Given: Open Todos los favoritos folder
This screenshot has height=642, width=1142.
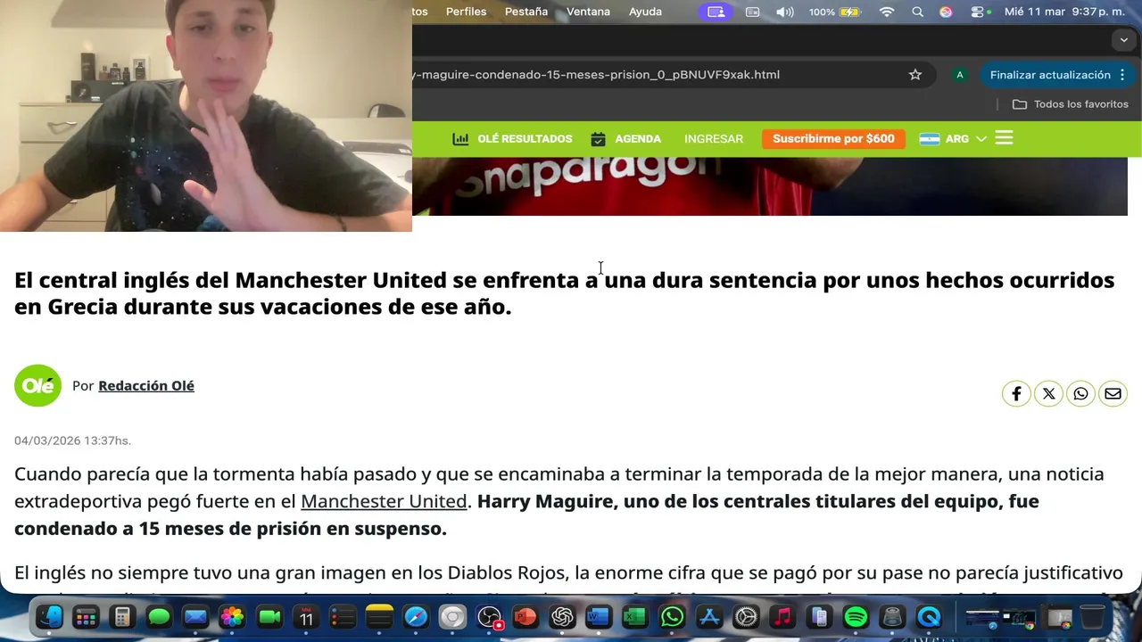Looking at the screenshot, I should (1070, 104).
